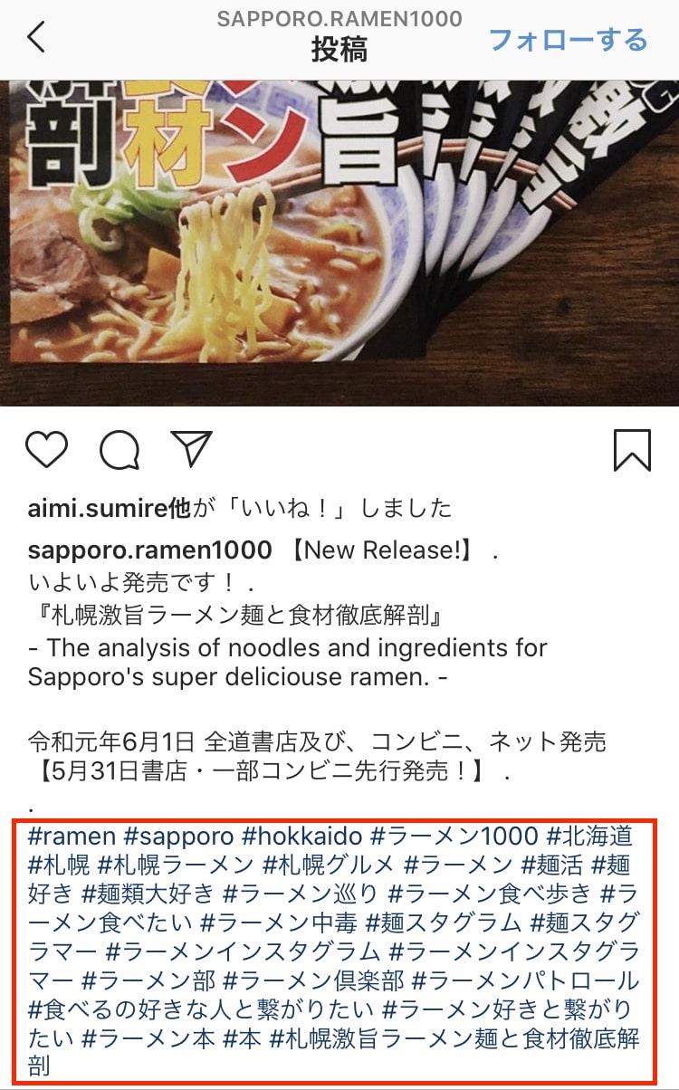Like the post with heart icon
The width and height of the screenshot is (679, 1090).
[x=47, y=448]
